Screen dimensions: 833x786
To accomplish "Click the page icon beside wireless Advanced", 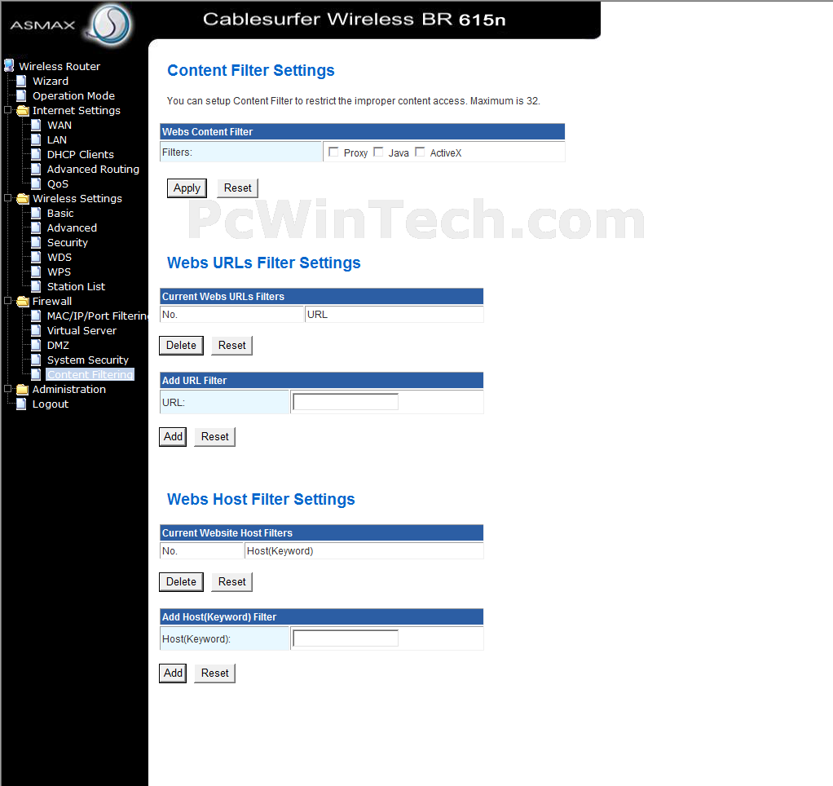I will click(x=36, y=228).
